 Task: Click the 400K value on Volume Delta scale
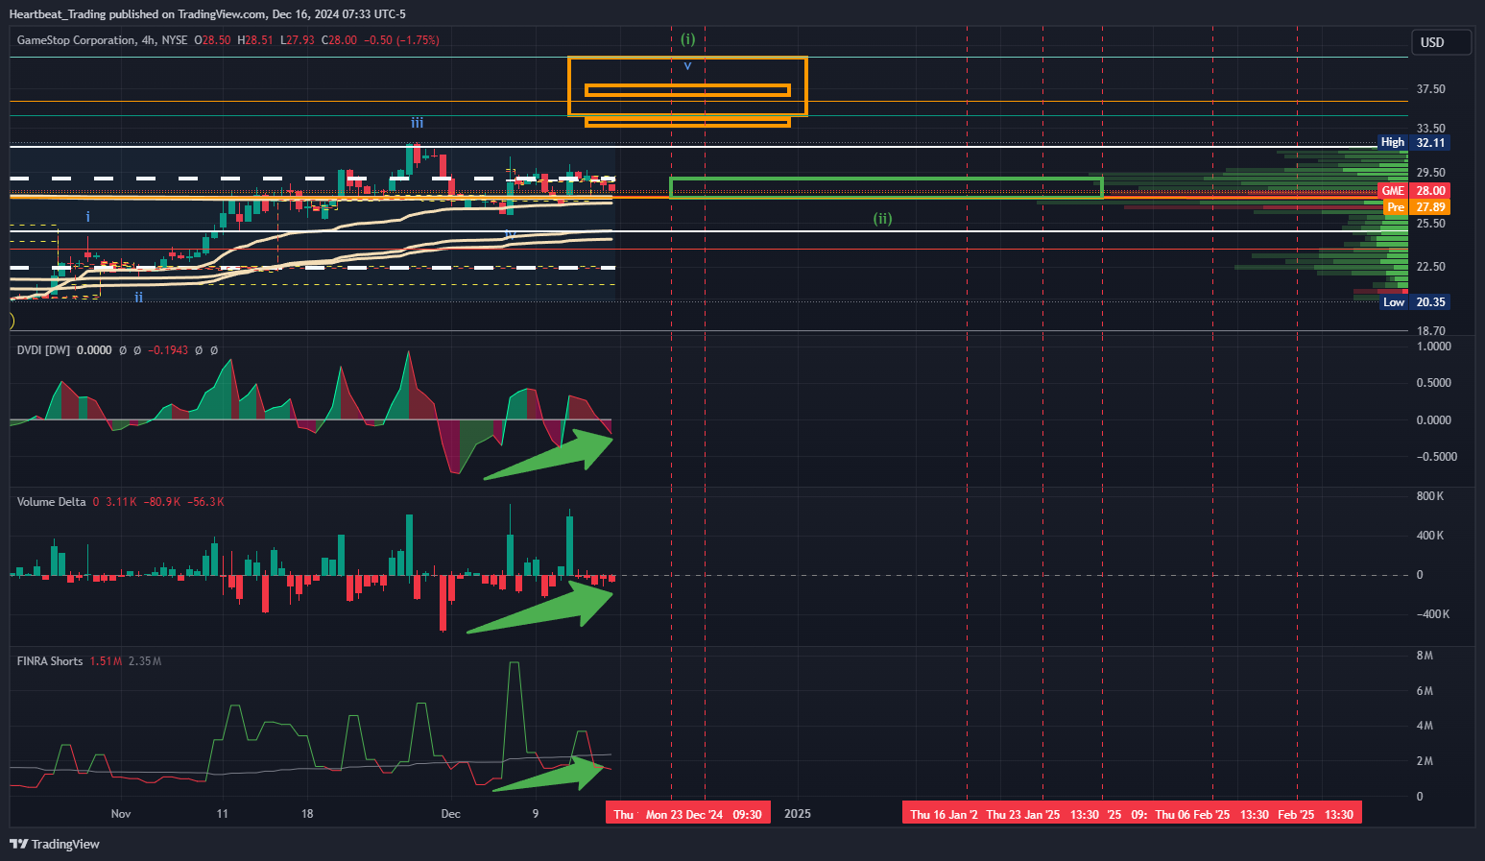pyautogui.click(x=1430, y=536)
